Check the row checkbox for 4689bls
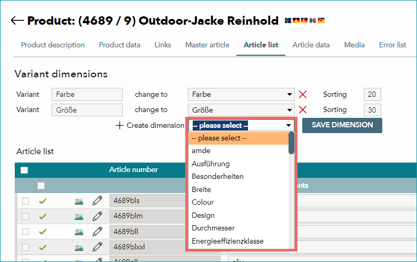 (x=25, y=201)
